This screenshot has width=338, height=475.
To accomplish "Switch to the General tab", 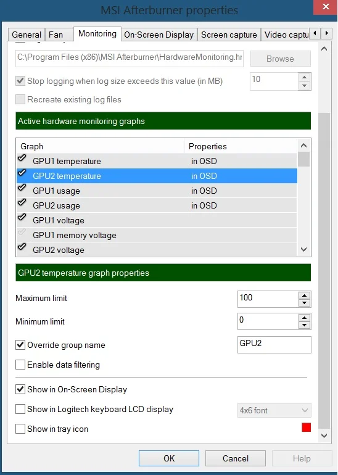I will [x=27, y=35].
